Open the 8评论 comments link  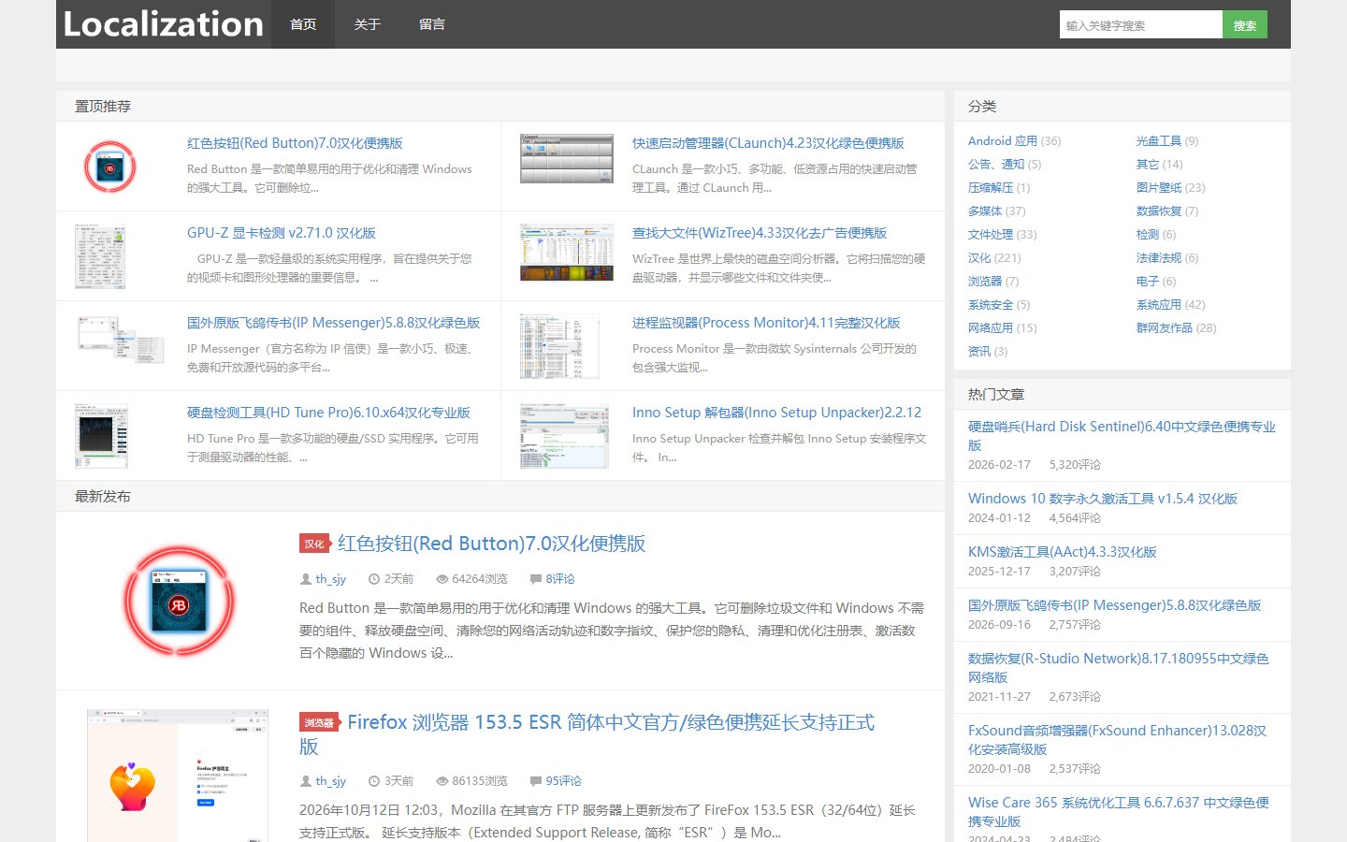pyautogui.click(x=560, y=579)
